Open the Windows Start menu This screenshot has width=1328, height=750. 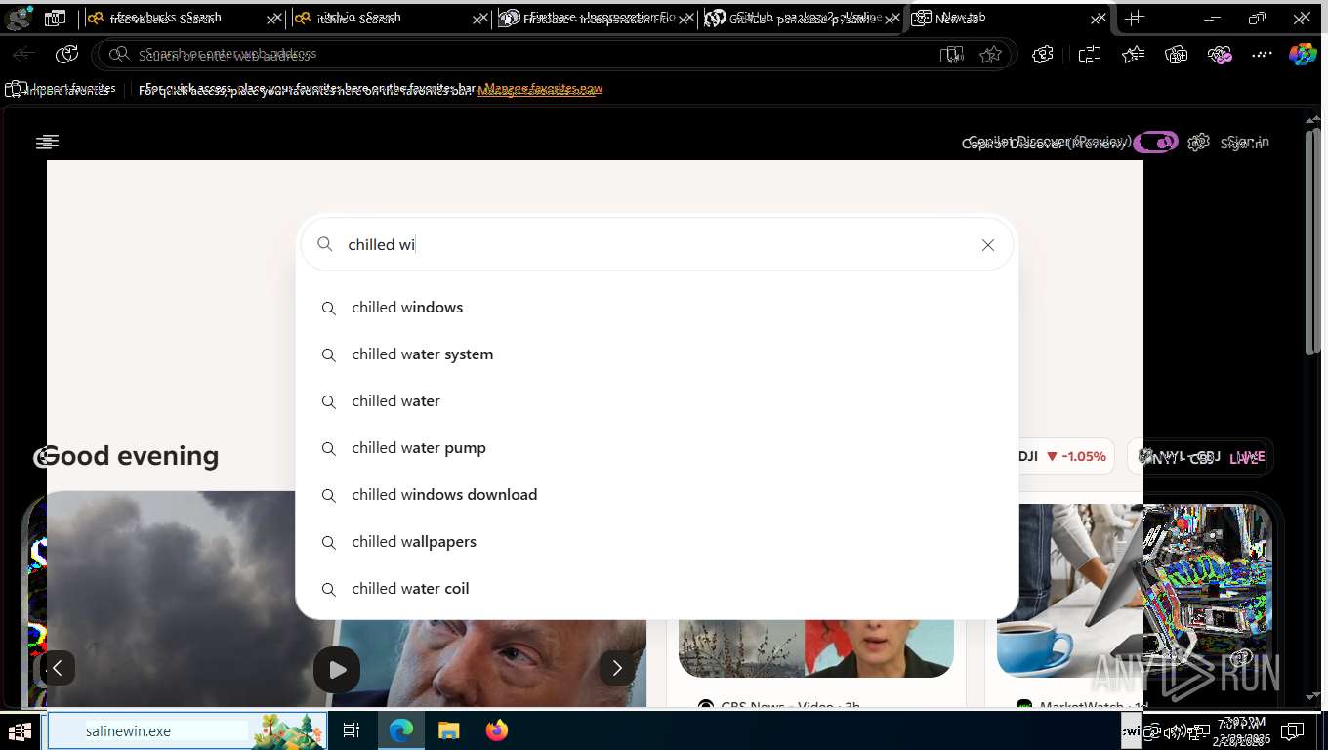[20, 730]
